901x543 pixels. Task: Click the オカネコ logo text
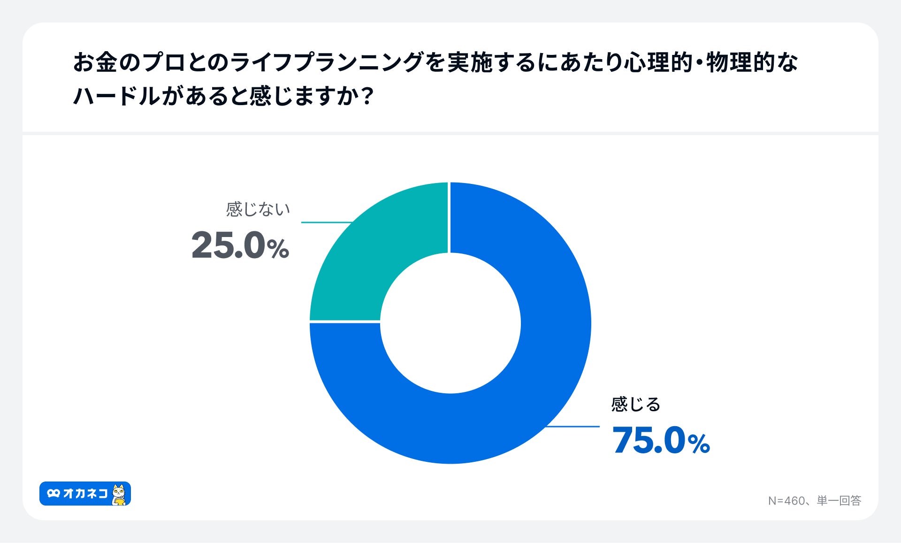[85, 494]
